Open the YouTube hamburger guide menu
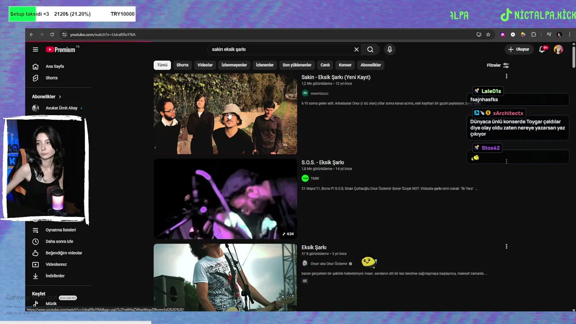This screenshot has width=576, height=324. (x=36, y=49)
